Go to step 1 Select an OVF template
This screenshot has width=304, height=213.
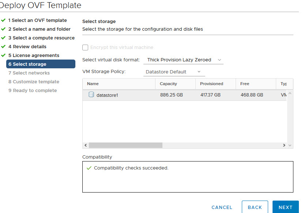coord(37,20)
